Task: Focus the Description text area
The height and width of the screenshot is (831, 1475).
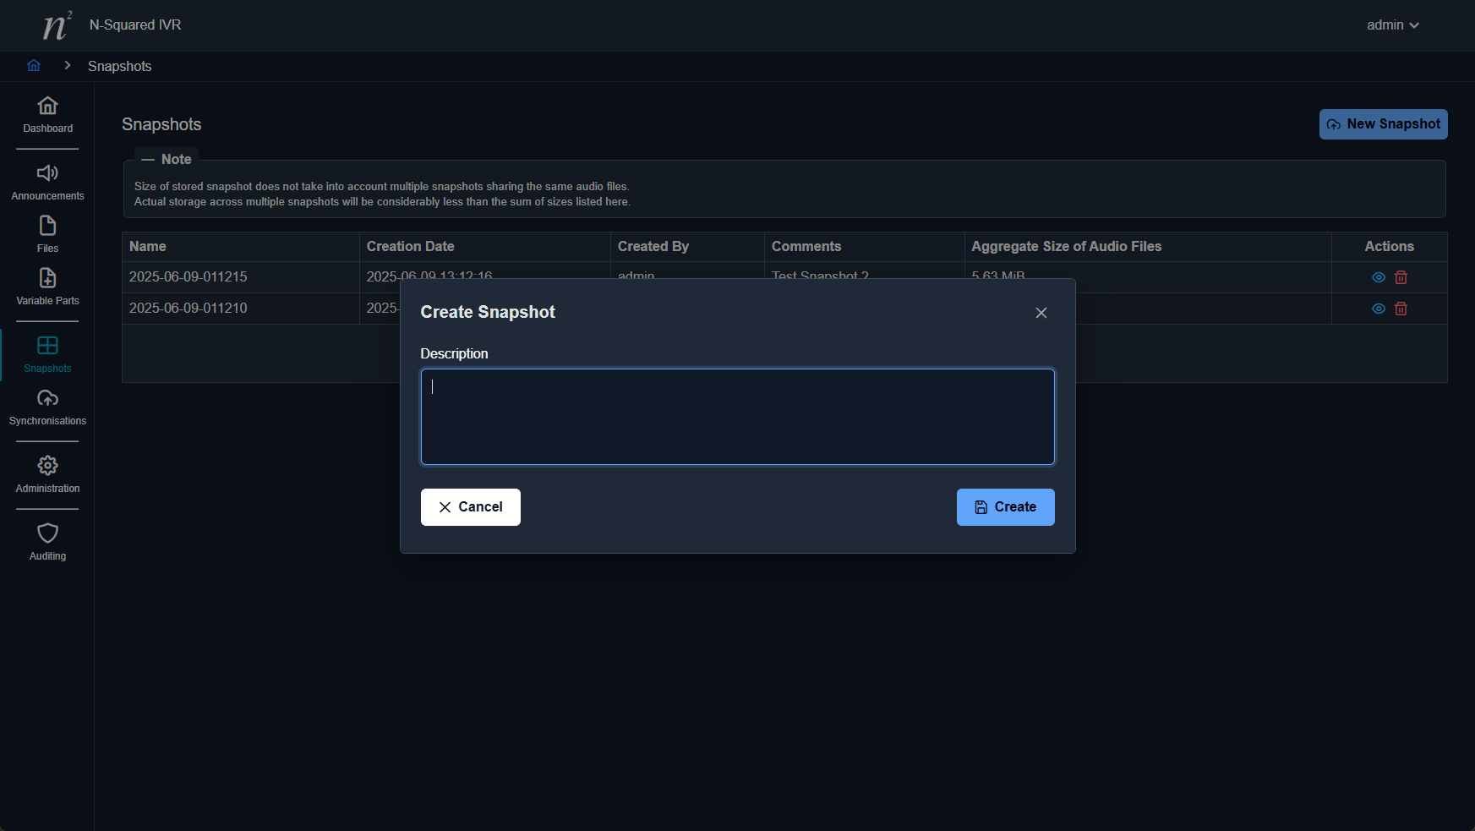Action: pos(737,417)
